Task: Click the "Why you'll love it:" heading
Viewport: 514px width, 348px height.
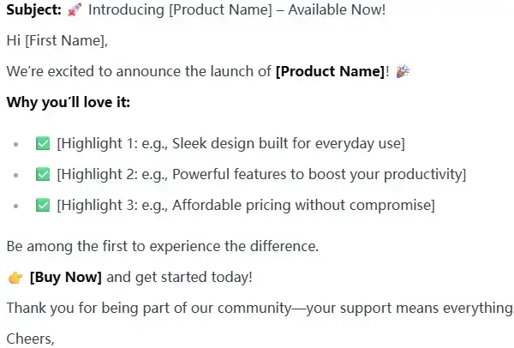Action: pos(69,103)
